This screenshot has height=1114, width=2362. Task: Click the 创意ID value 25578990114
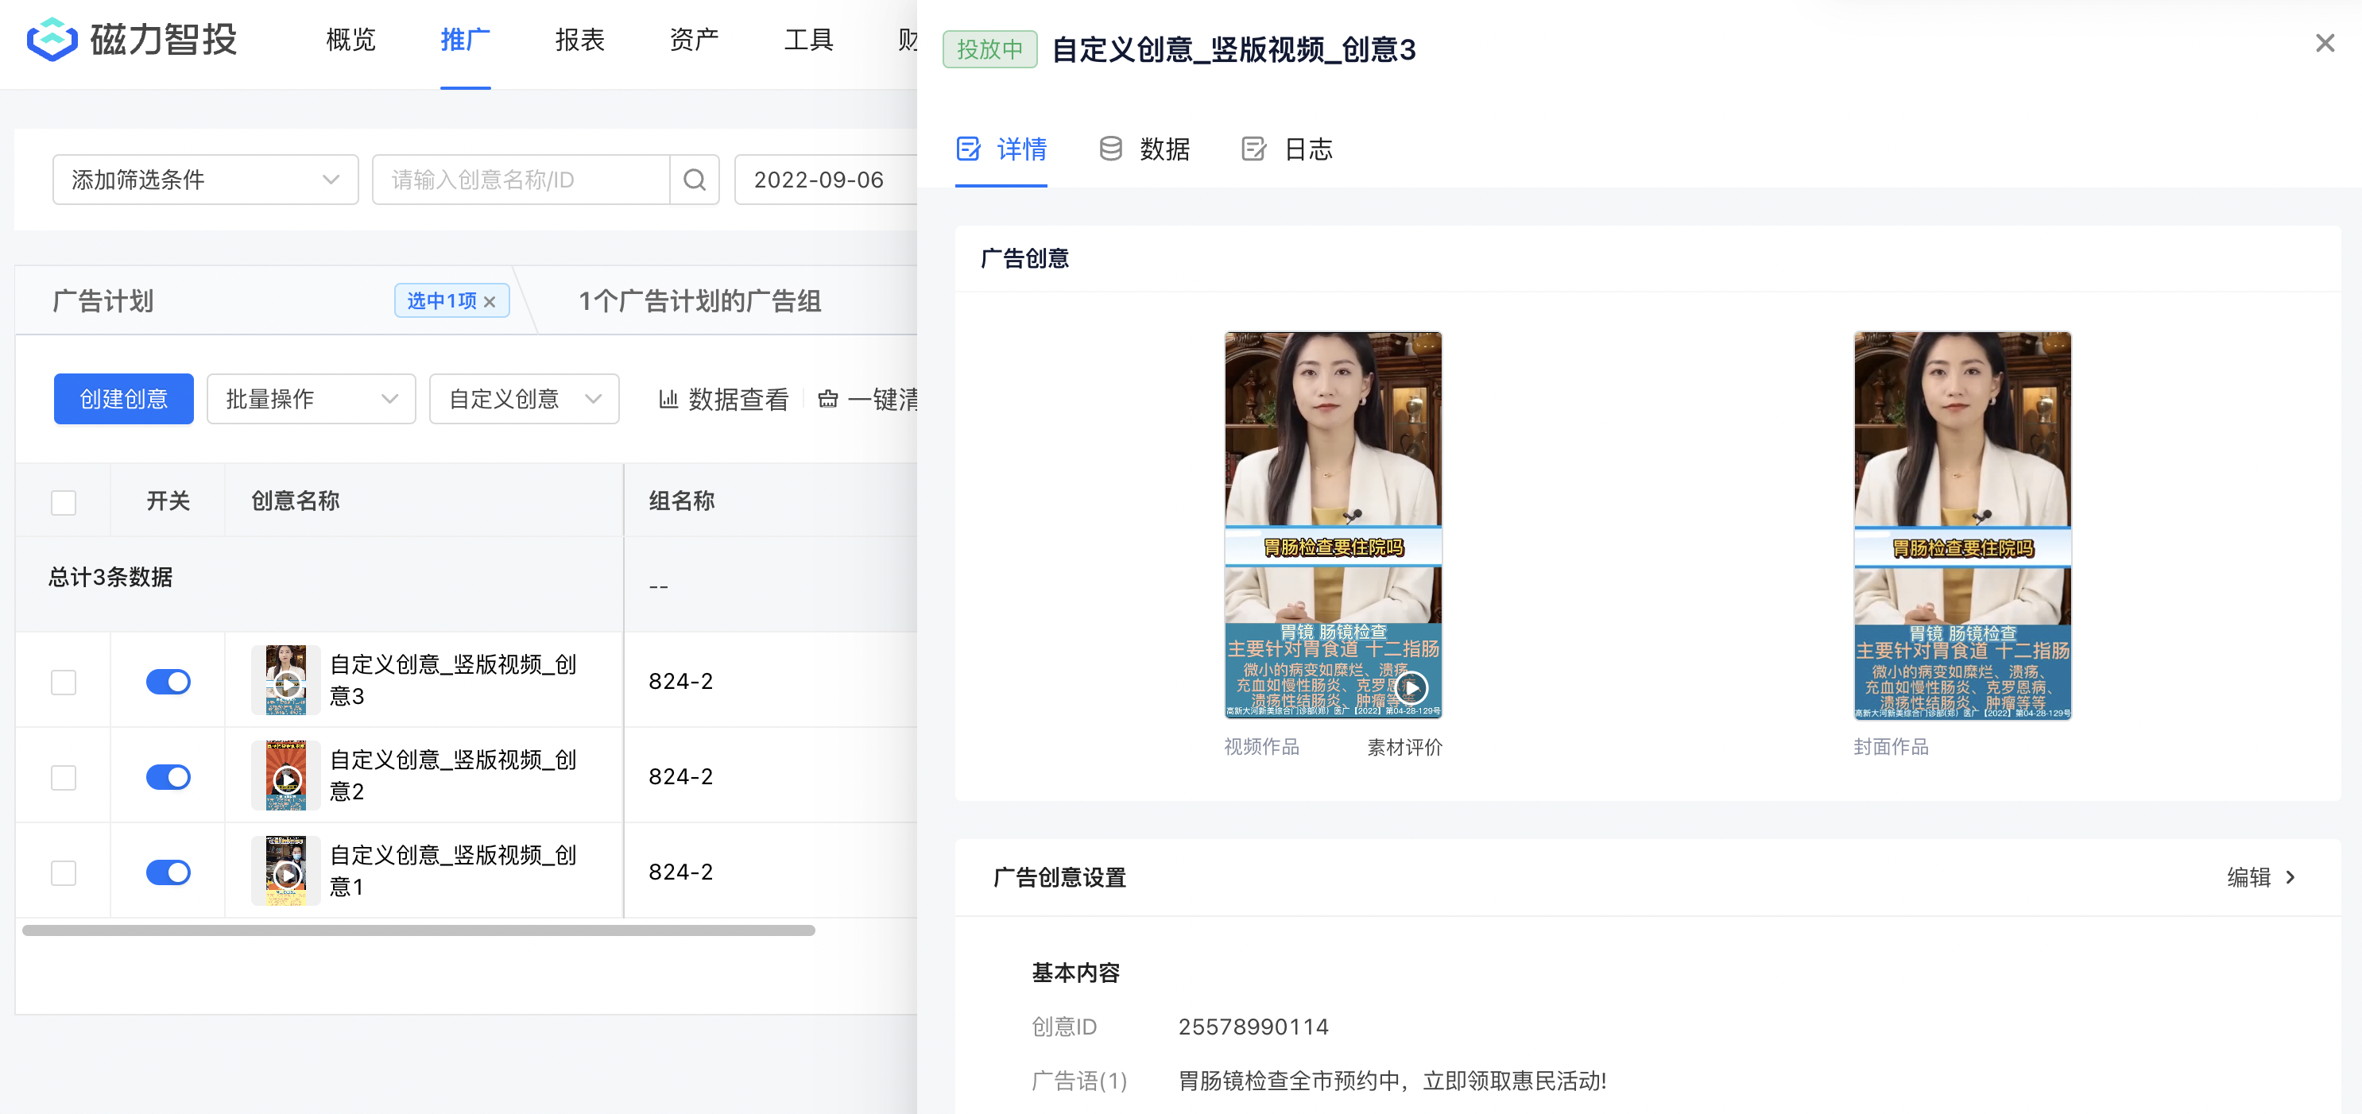(x=1253, y=1027)
